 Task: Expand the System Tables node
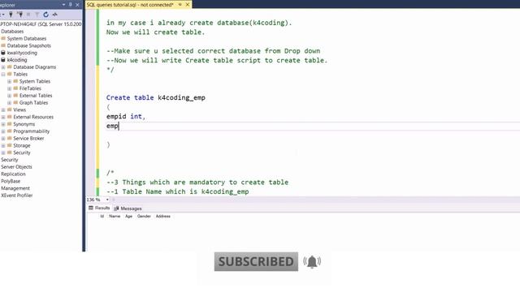pyautogui.click(x=9, y=81)
